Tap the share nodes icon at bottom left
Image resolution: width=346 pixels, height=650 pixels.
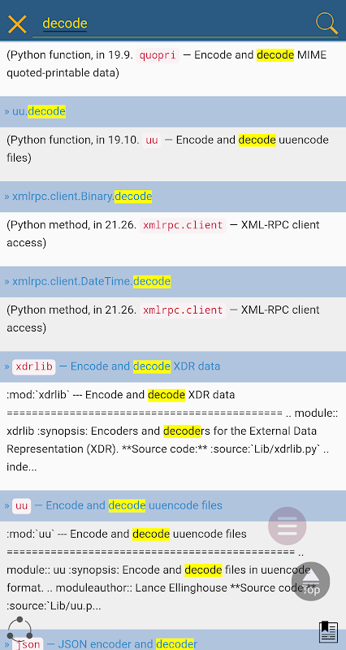(19, 629)
